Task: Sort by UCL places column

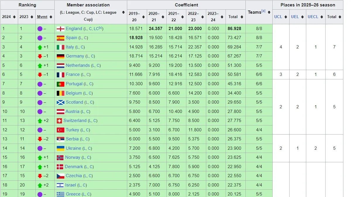Action: (x=285, y=17)
